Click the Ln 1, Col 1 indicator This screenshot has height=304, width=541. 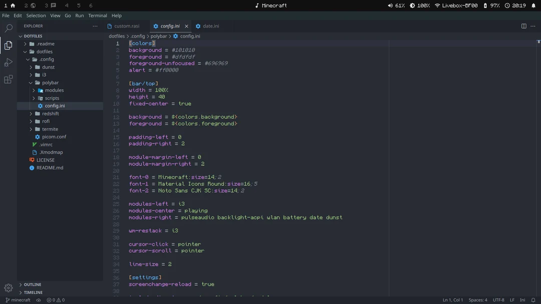[452, 300]
